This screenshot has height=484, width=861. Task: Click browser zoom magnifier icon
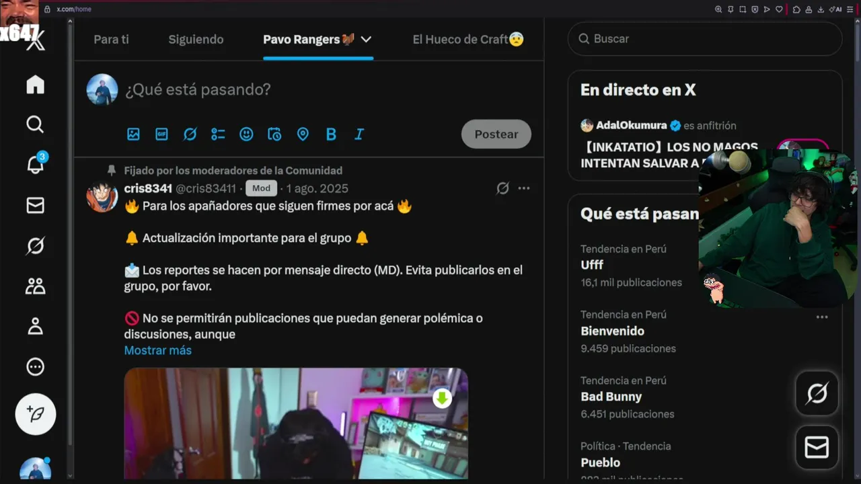click(x=718, y=9)
